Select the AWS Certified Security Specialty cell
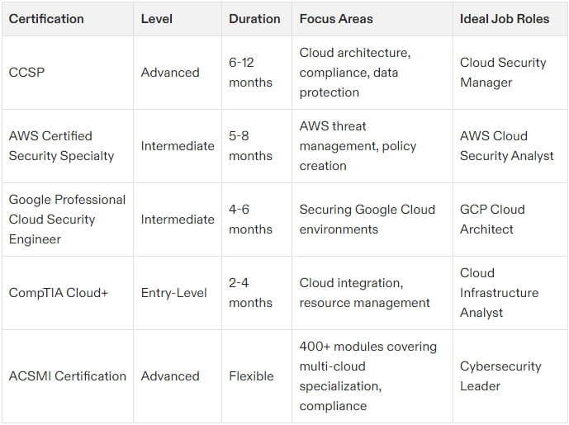The image size is (569, 425). pyautogui.click(x=61, y=146)
